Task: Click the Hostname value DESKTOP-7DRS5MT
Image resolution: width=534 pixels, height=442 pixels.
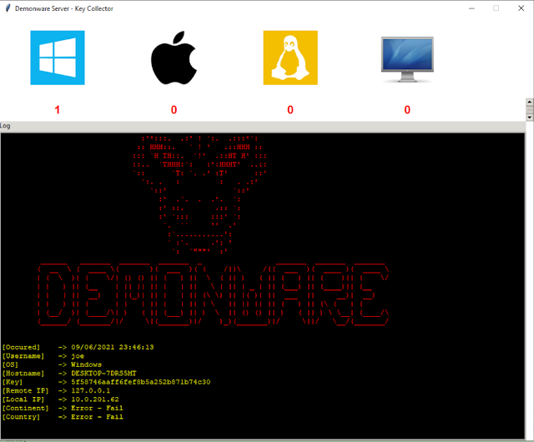Action: pyautogui.click(x=103, y=374)
